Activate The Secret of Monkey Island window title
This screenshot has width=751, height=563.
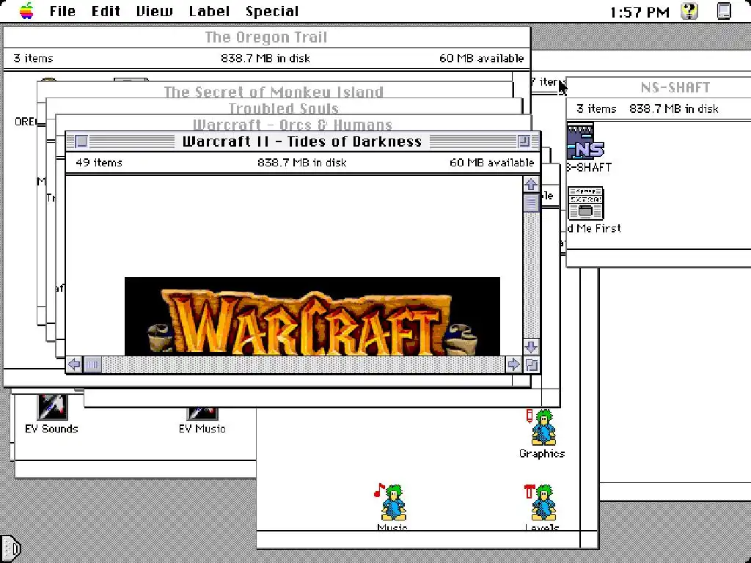pyautogui.click(x=274, y=92)
